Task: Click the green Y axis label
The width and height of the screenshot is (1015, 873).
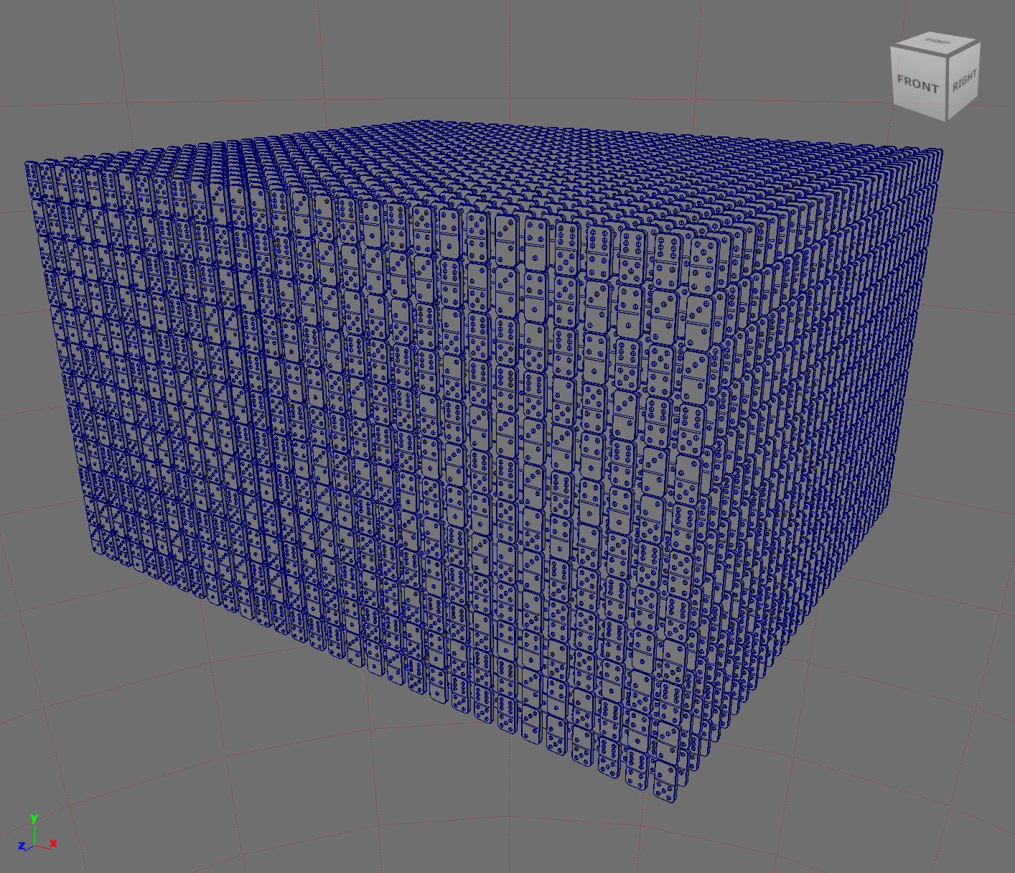Action: pos(34,818)
